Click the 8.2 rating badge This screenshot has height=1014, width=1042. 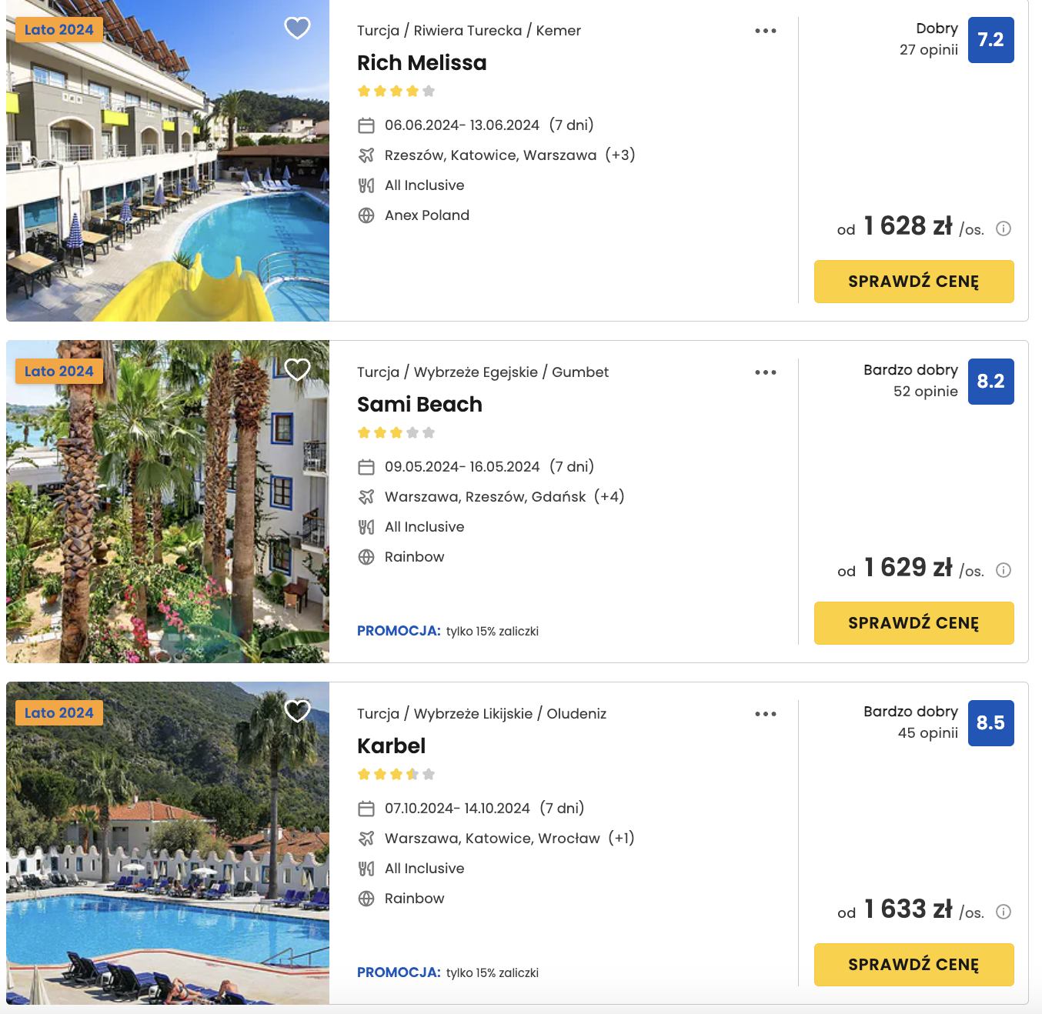990,382
